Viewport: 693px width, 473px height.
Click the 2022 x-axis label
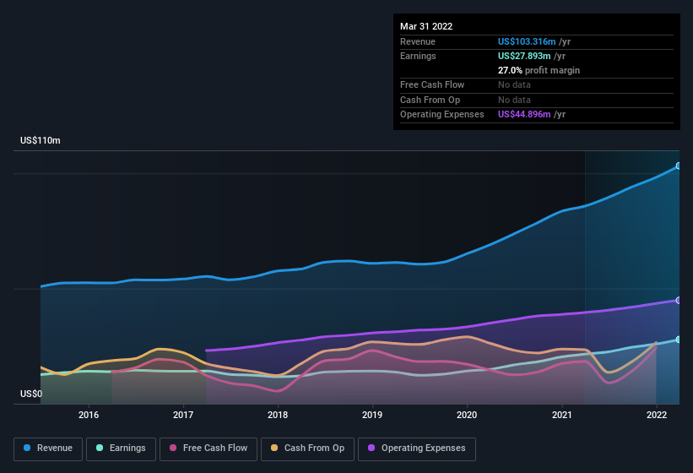click(656, 415)
